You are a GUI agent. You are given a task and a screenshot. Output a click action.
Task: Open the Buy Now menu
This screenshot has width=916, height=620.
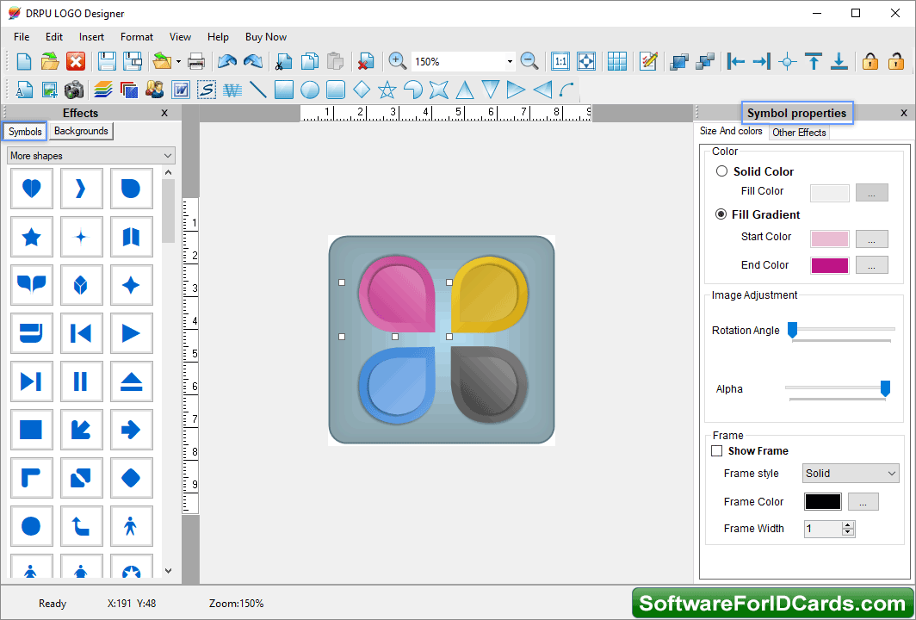pos(266,37)
